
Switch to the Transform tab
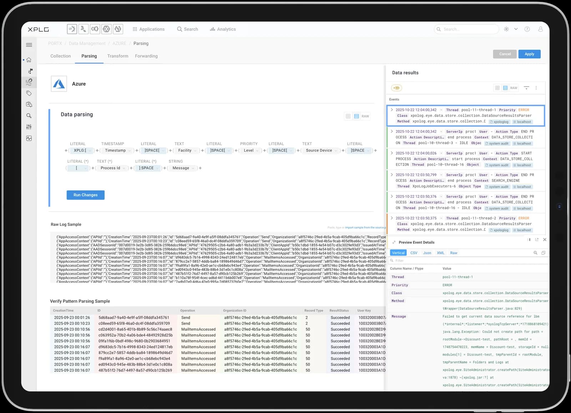tap(118, 56)
